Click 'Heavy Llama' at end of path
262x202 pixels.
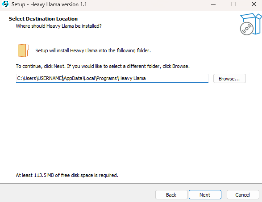coord(132,78)
